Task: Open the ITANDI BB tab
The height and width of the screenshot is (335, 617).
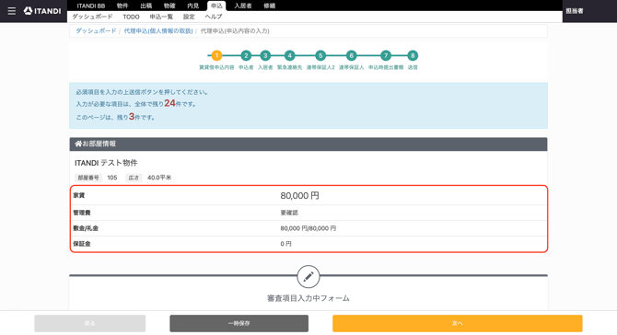Action: click(x=91, y=6)
